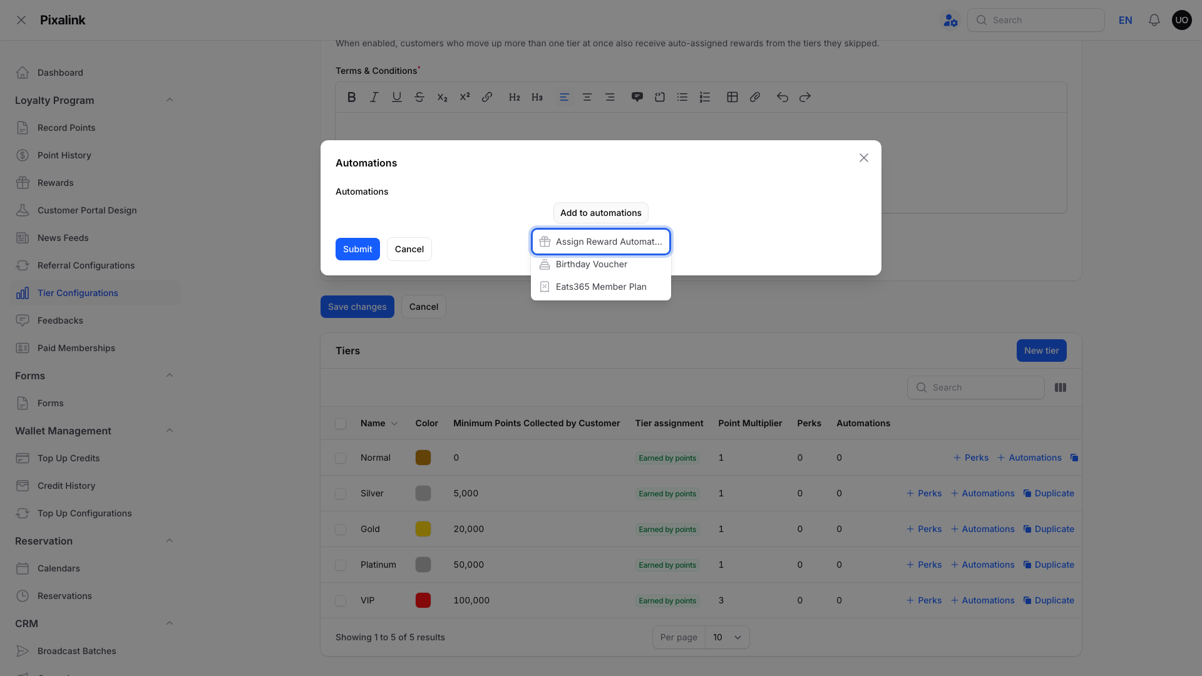Click Duplicate link for Gold tier
The image size is (1202, 676).
(1049, 529)
